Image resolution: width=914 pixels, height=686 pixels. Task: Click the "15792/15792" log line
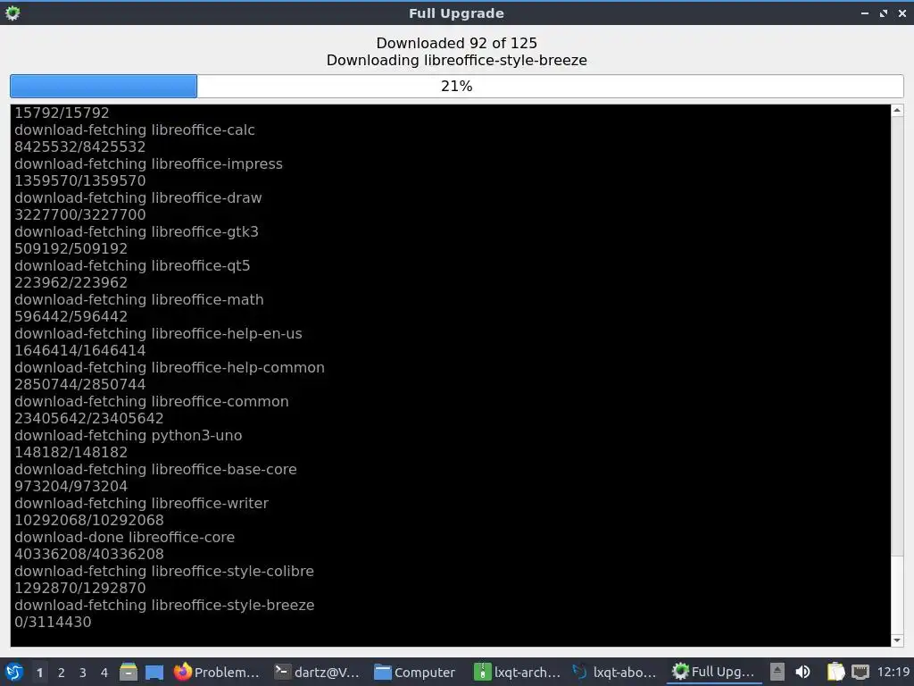[x=62, y=113]
